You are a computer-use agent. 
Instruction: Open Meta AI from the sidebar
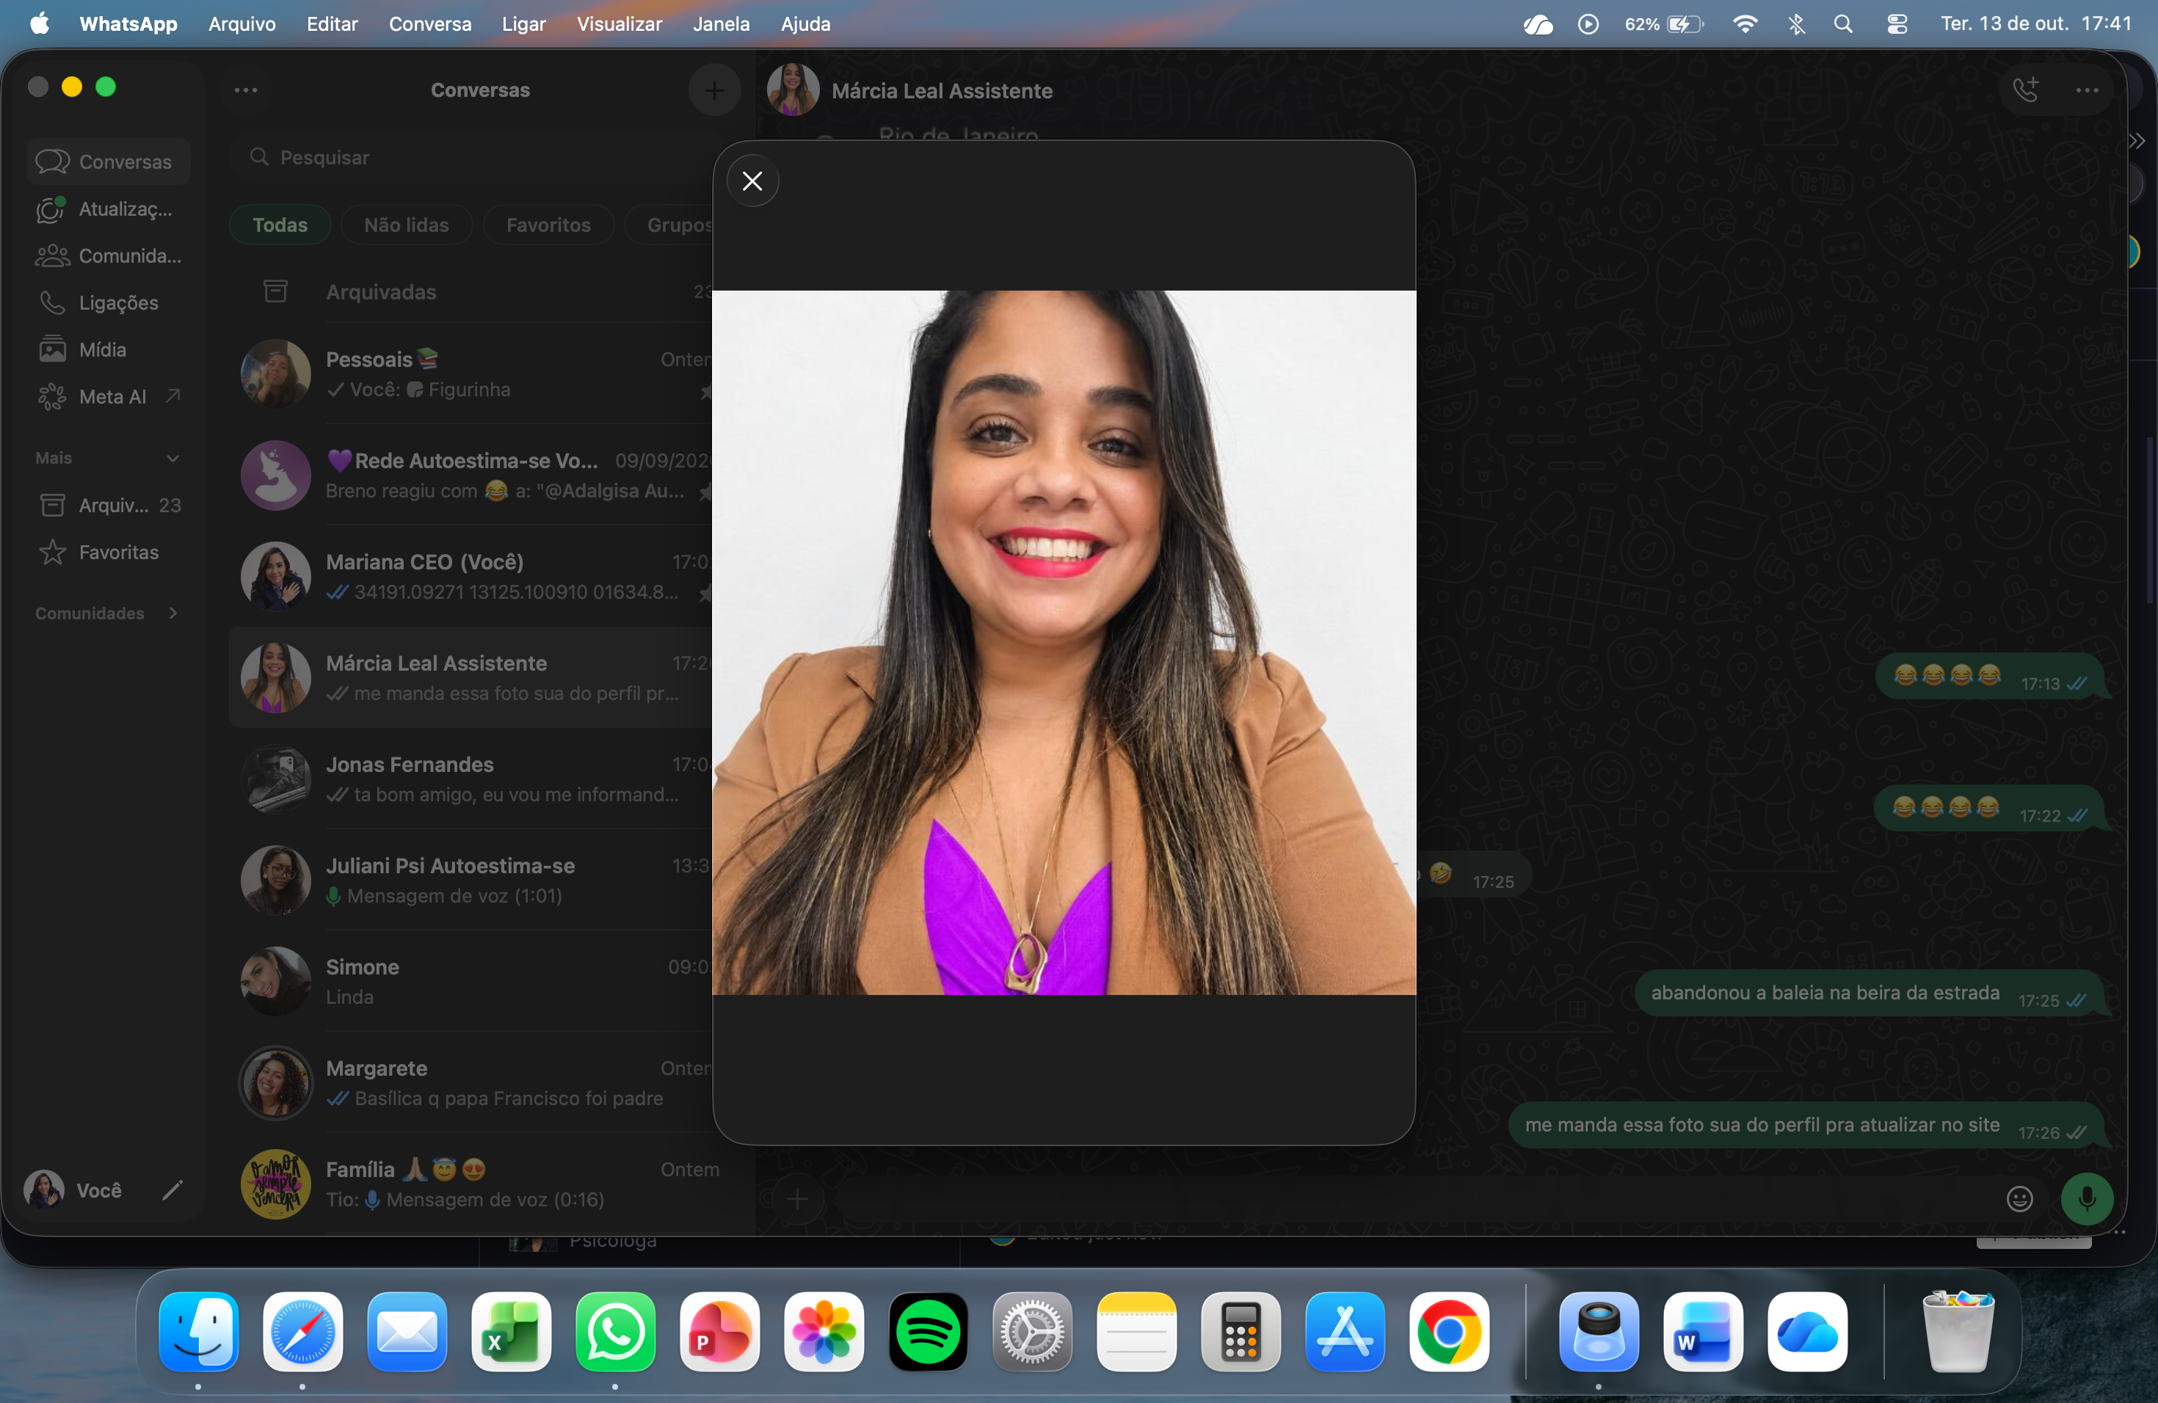pyautogui.click(x=108, y=397)
